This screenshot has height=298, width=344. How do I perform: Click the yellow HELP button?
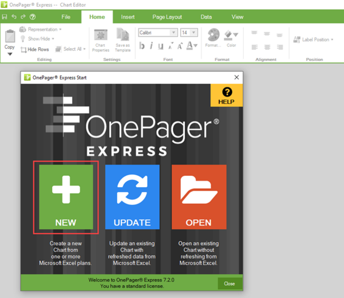(x=227, y=95)
